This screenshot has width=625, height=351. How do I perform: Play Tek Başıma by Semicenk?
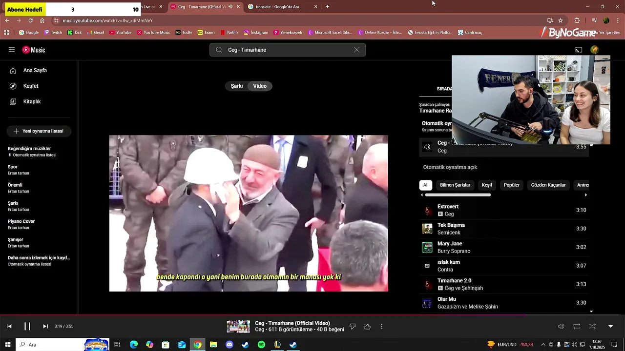(504, 229)
